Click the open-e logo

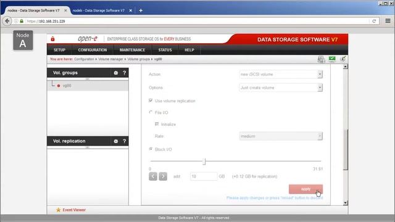click(88, 39)
